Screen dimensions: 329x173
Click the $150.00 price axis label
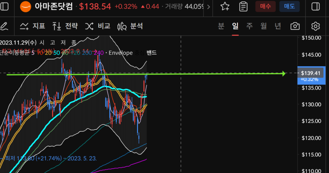312,38
